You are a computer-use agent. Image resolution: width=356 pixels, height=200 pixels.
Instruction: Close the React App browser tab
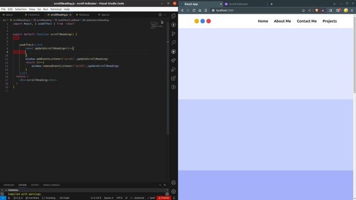(x=221, y=4)
